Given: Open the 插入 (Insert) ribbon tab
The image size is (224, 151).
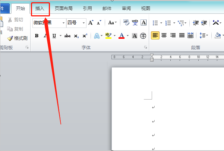Looking at the screenshot, I should coord(40,9).
